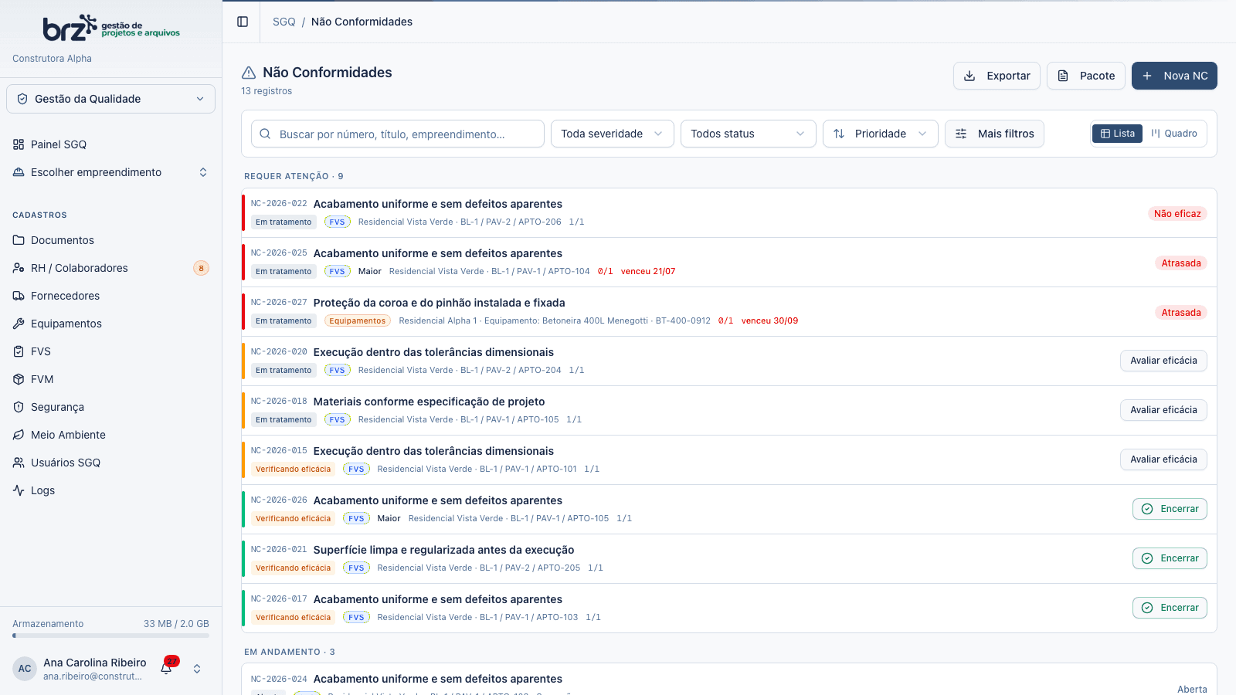
Task: Open the notifications bell
Action: (x=166, y=668)
